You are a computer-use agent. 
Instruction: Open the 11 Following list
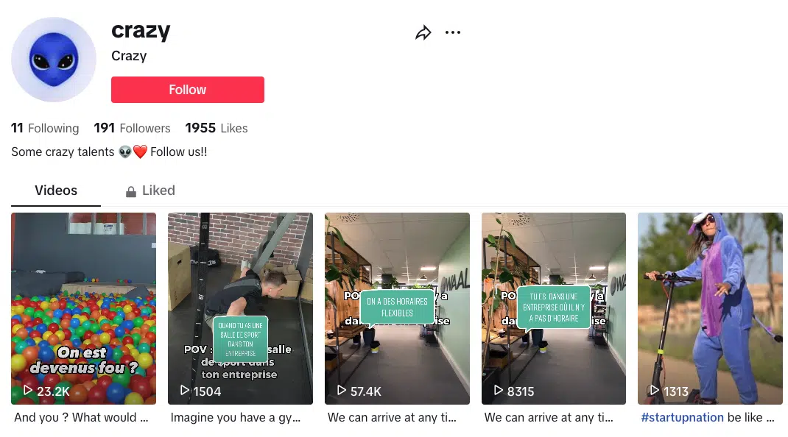[45, 128]
